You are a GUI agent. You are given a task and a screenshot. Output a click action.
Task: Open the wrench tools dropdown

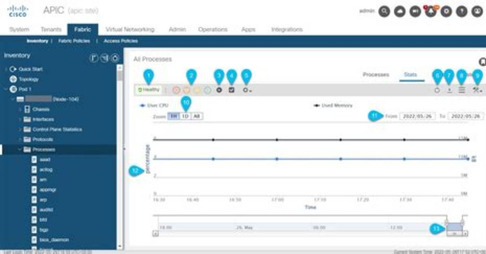(x=477, y=90)
